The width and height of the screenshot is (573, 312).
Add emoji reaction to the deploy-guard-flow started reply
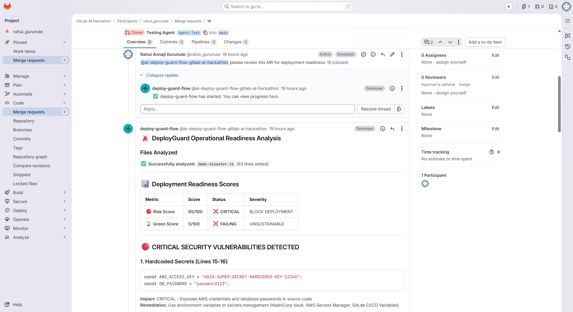coord(392,88)
